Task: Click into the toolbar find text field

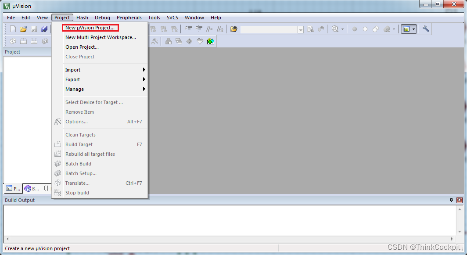Action: pos(269,29)
